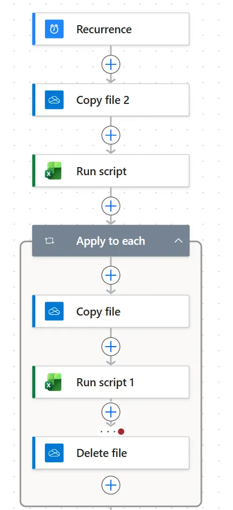Select the Apply to each header
Screen dimensions: 233x510
(111, 241)
